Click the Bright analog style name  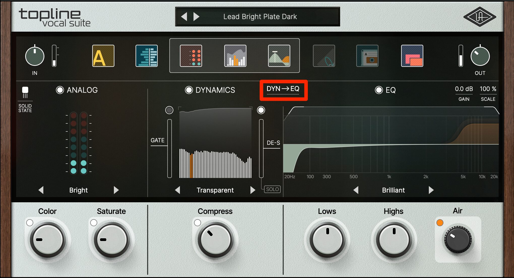78,190
